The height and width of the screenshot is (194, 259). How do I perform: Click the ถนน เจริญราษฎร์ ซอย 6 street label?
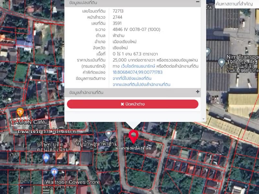tap(47, 132)
